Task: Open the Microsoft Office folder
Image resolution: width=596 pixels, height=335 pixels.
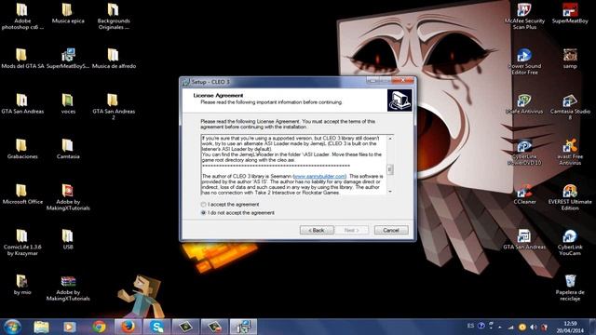Action: (22, 194)
